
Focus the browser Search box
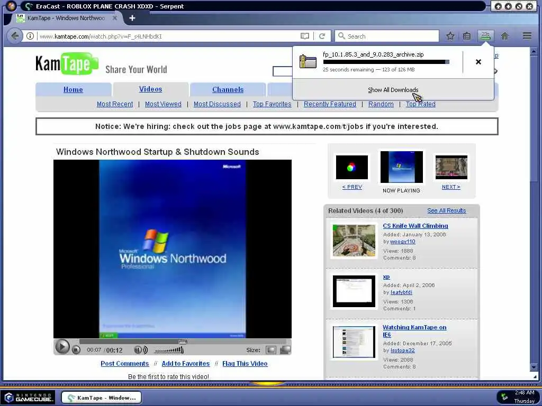coord(387,36)
